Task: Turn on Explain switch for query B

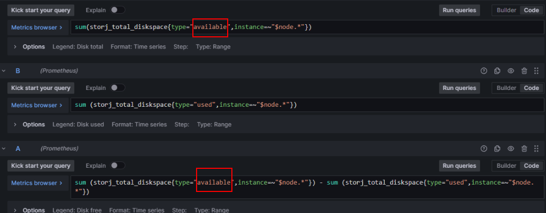Action: pyautogui.click(x=118, y=88)
